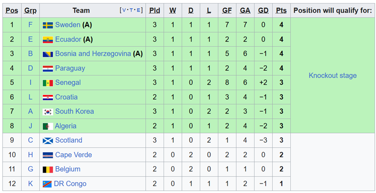Open the Cape Verde team link
Screen dimensions: 376x193
tap(74, 155)
